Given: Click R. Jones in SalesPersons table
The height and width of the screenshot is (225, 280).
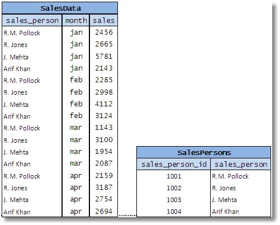Looking at the screenshot, I should click(224, 188).
